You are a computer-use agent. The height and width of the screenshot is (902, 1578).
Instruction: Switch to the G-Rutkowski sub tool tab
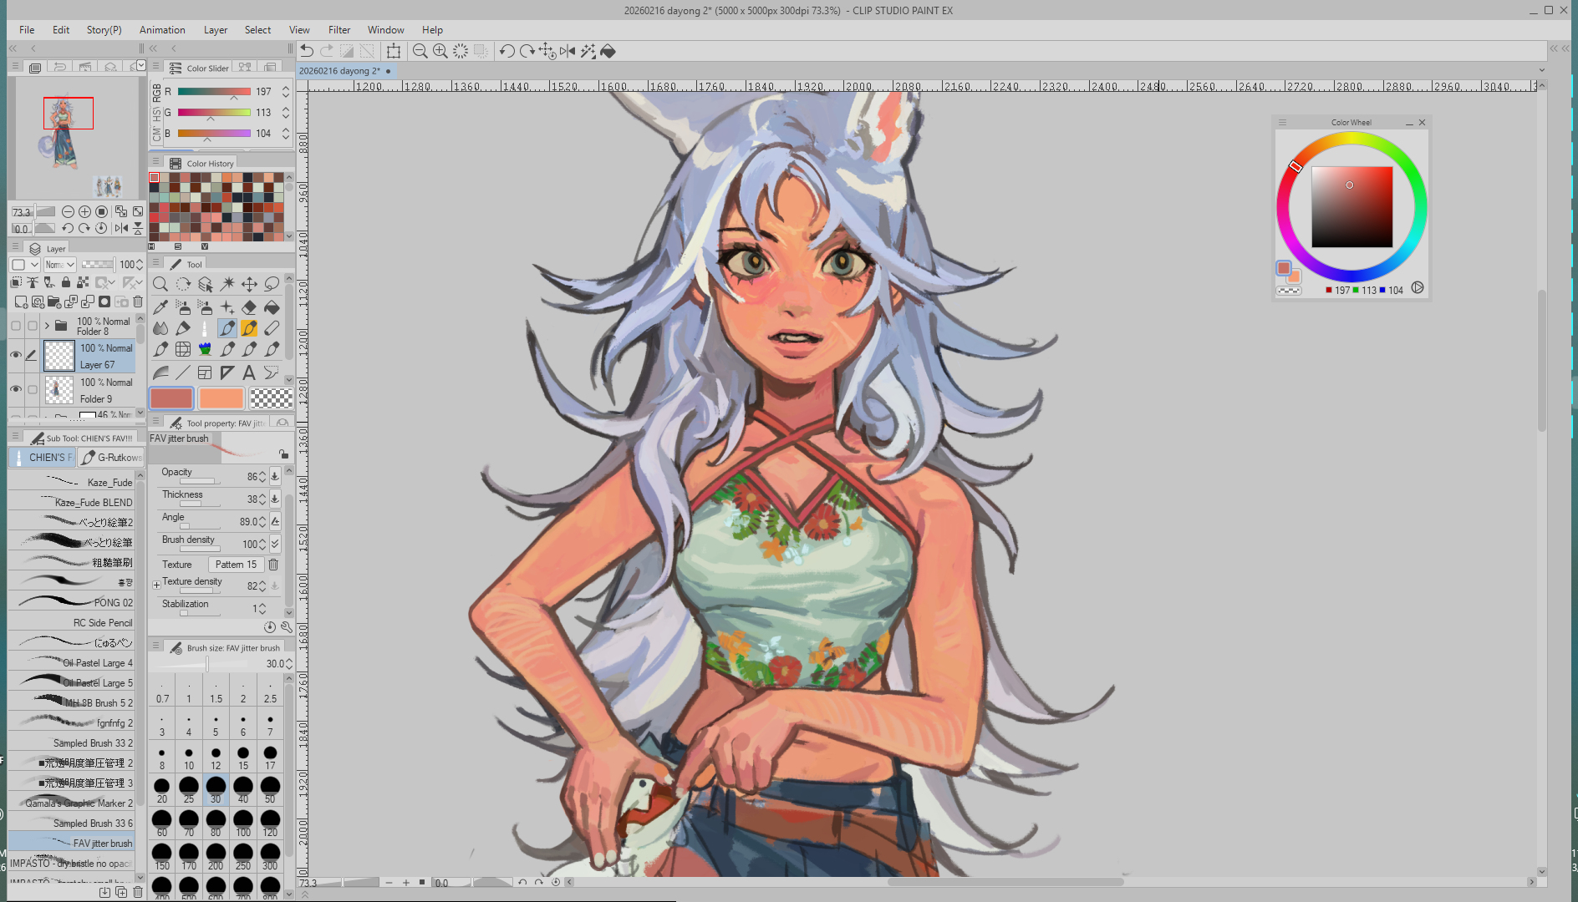(112, 458)
